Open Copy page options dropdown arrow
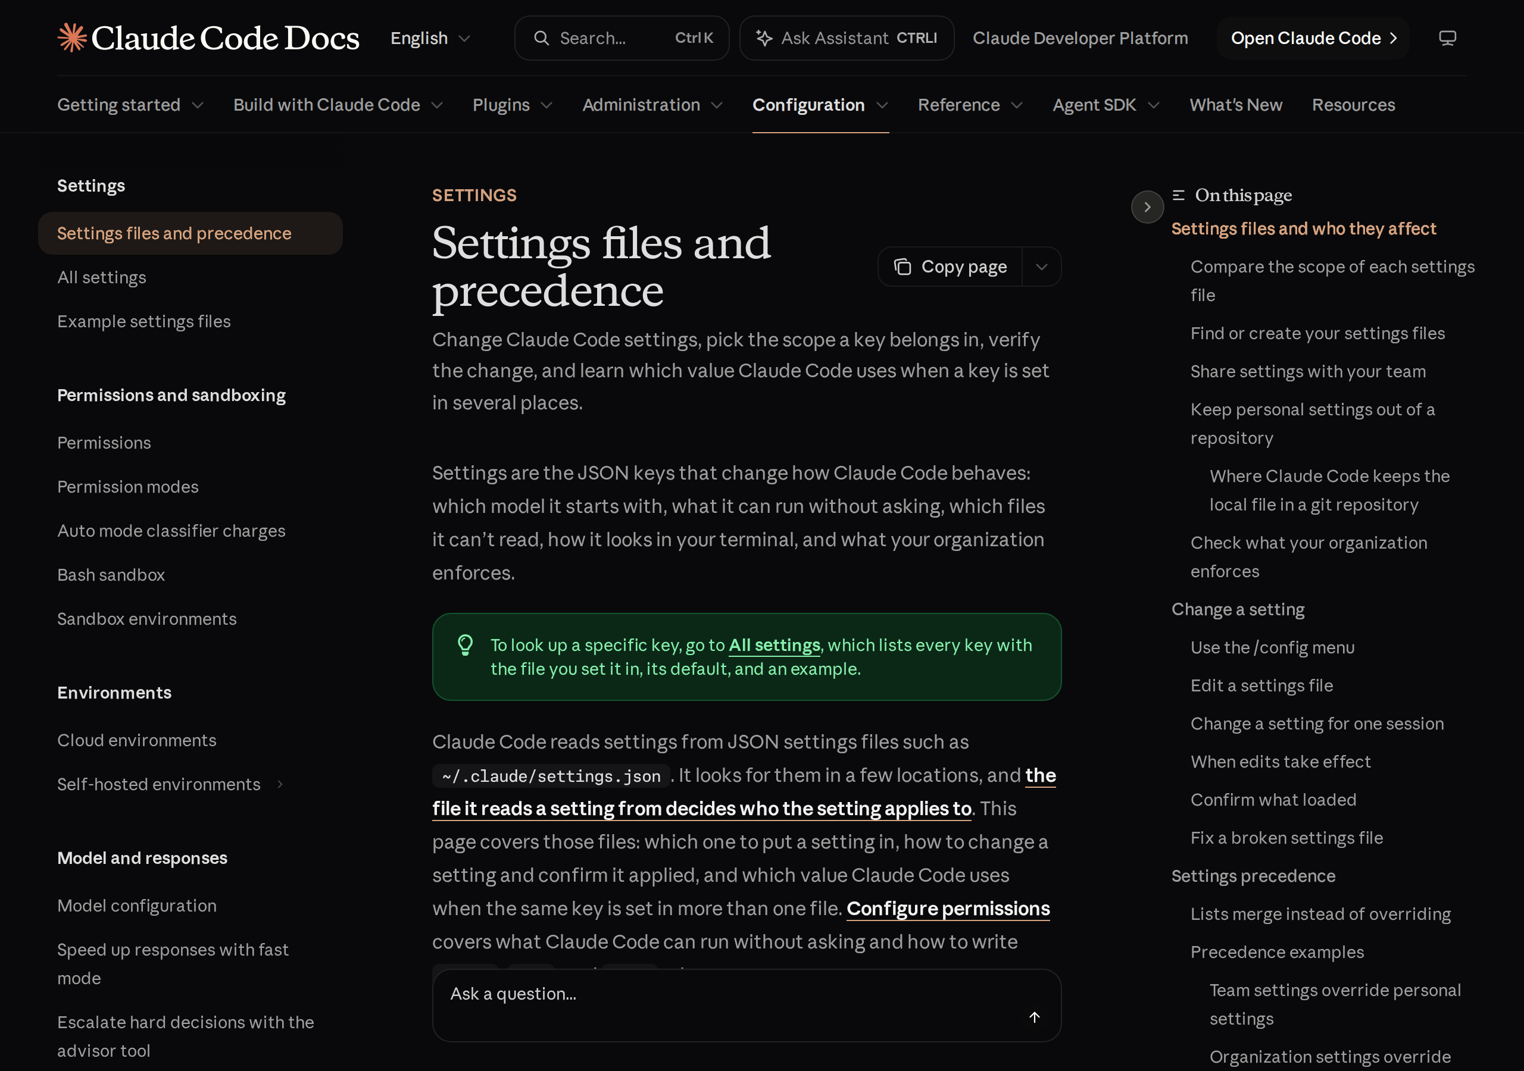1524x1071 pixels. (x=1041, y=267)
